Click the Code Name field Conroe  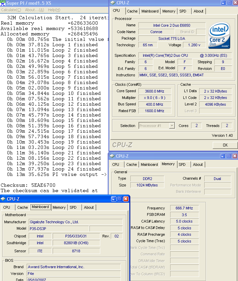(x=156, y=32)
